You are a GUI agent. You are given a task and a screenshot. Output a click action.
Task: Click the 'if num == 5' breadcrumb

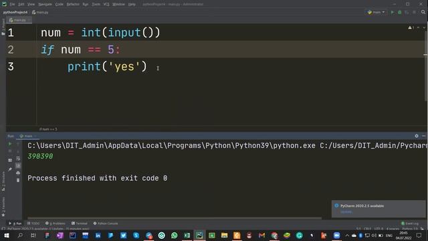coord(48,129)
